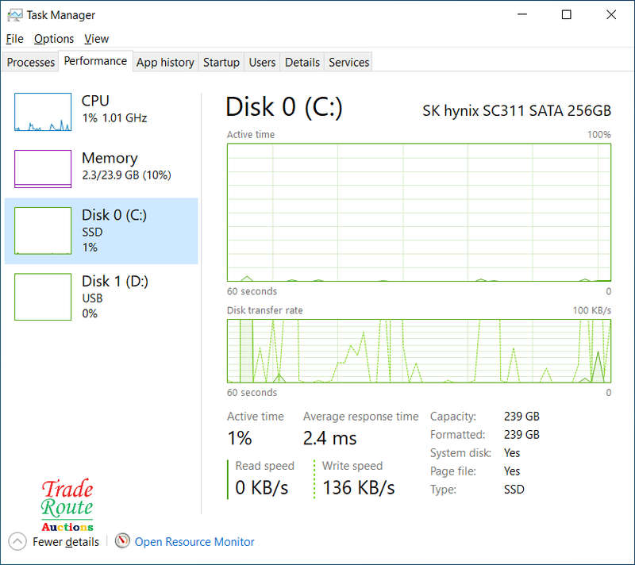The height and width of the screenshot is (565, 635).
Task: Close the Task Manager window
Action: (611, 14)
